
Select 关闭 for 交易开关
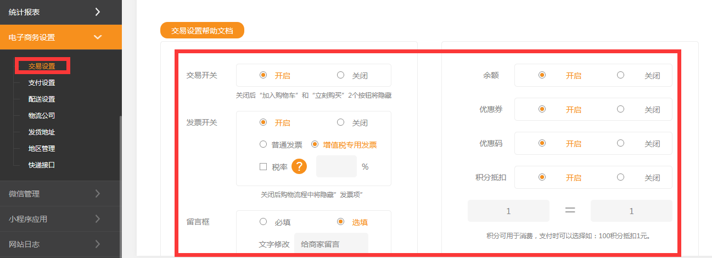(x=341, y=75)
